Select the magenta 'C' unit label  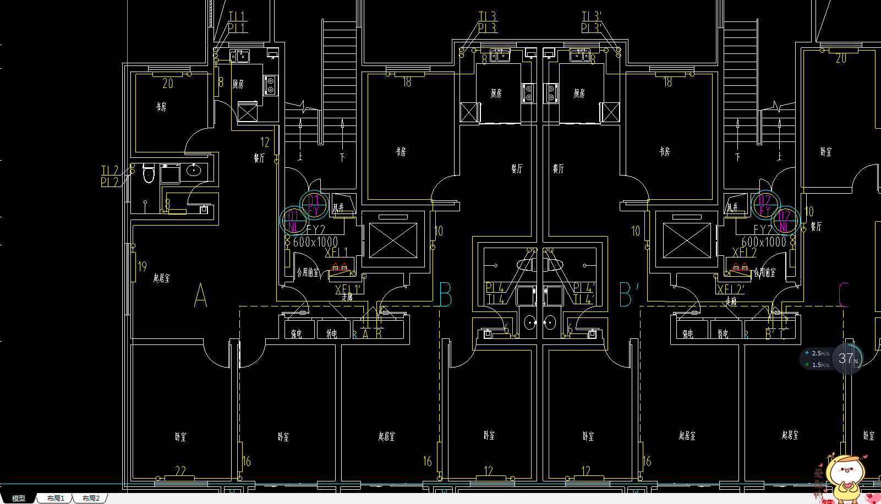[x=844, y=294]
